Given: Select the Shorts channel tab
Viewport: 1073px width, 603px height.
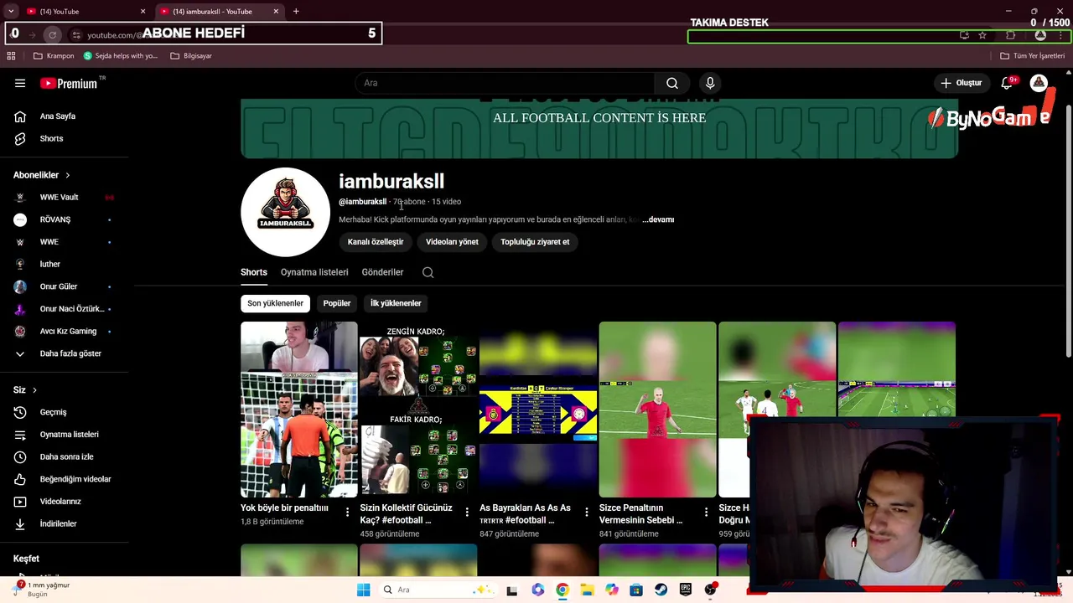Looking at the screenshot, I should pos(254,272).
